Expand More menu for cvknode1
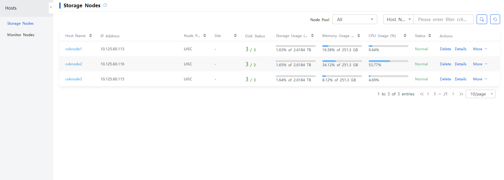 tap(480, 49)
